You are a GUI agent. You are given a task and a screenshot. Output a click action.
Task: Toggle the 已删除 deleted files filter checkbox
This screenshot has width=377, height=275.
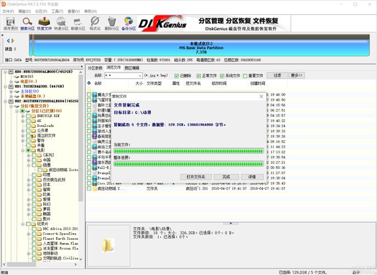coord(177,76)
